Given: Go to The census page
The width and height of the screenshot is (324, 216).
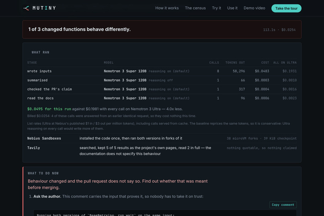Looking at the screenshot, I should pos(195,8).
